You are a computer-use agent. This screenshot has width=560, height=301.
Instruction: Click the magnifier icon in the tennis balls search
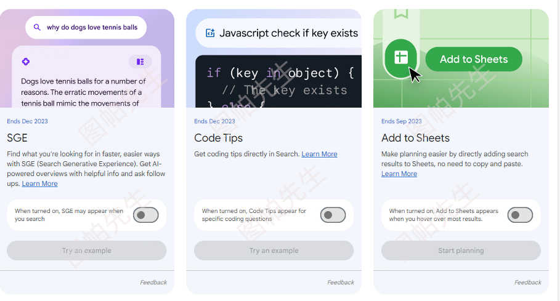[x=37, y=27]
